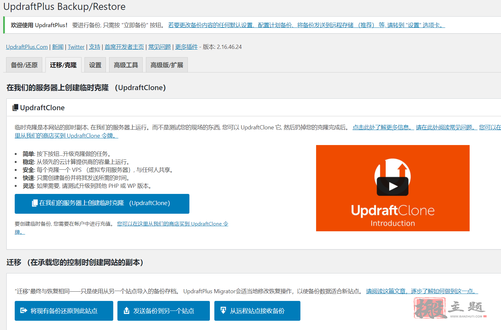Open the 新闻 link
Screen dimensions: 501x330
tap(58, 47)
